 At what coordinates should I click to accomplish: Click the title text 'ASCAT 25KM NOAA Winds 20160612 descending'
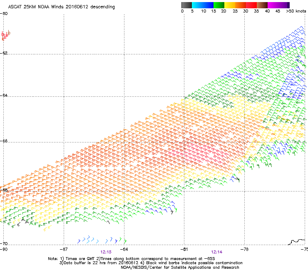click(61, 7)
